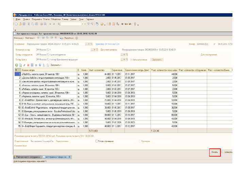Toggle the Автозаполнение checkbox
The height and width of the screenshot is (183, 245).
[x=131, y=60]
